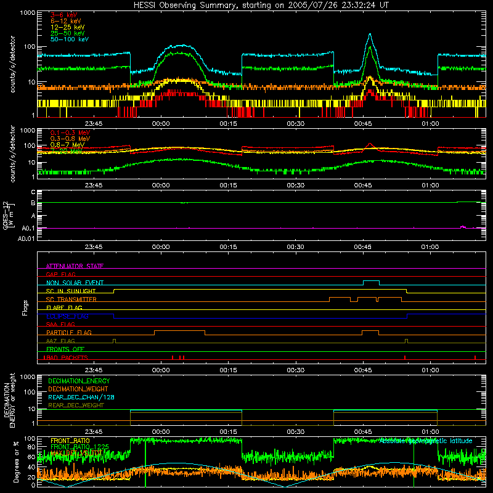Select the SAA_FLAG label
Image resolution: width=493 pixels, height=493 pixels.
(60, 324)
